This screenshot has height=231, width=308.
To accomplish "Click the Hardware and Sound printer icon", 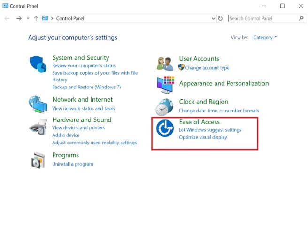I will pos(38,127).
